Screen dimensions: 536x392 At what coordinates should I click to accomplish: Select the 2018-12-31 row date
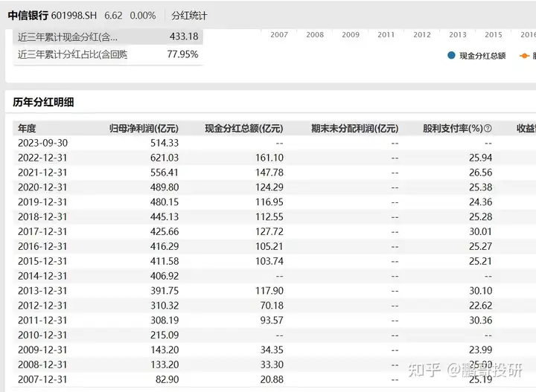click(42, 217)
